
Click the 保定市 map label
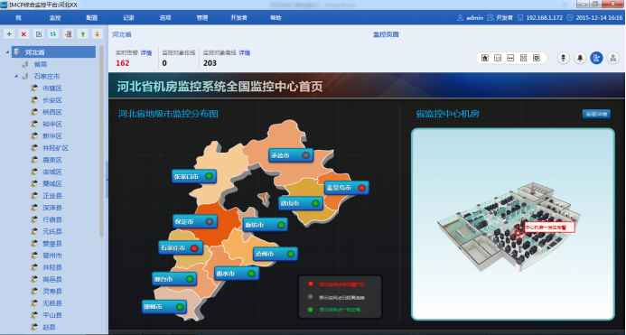195,221
